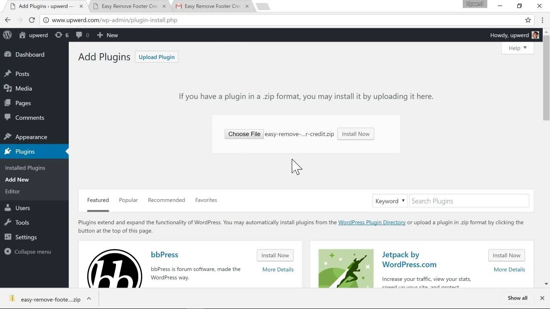Open the WordPress logo menu
The width and height of the screenshot is (550, 309).
(x=7, y=35)
